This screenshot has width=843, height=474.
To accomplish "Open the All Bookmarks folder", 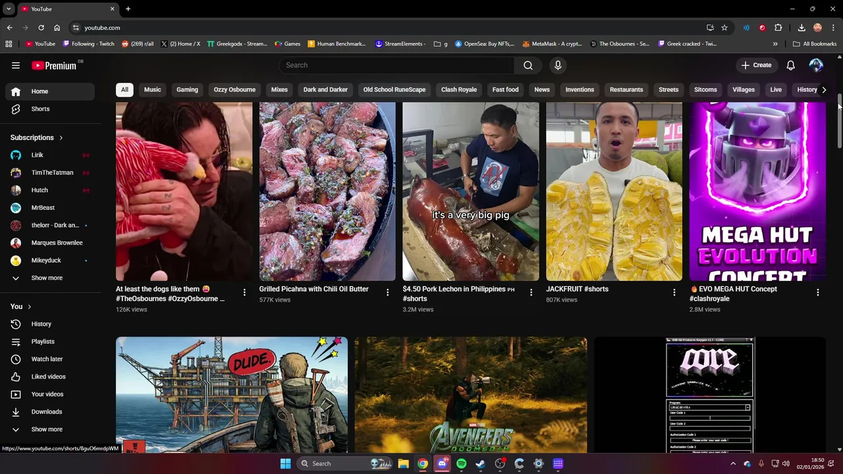I will click(x=815, y=44).
